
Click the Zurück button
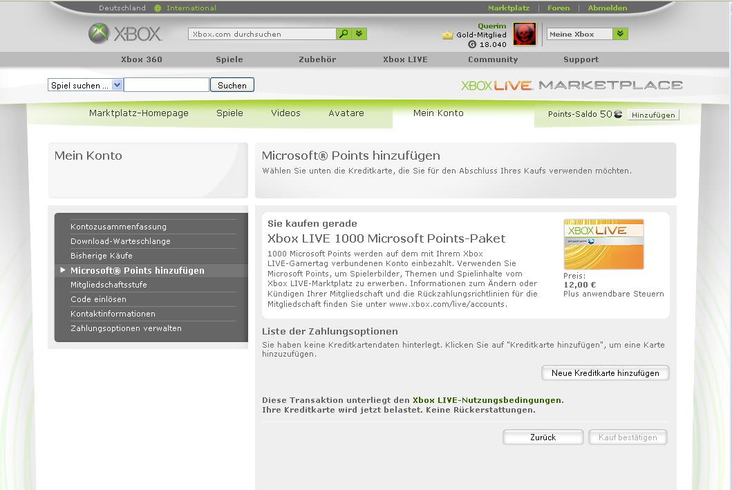[543, 437]
